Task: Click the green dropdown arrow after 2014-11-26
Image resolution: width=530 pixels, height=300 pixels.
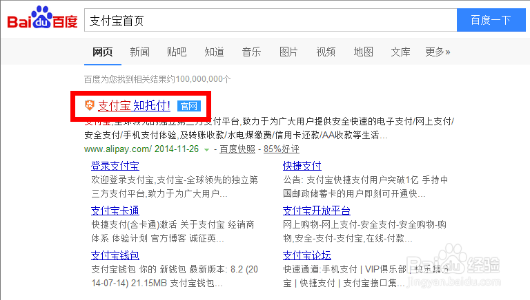Action: pyautogui.click(x=206, y=150)
